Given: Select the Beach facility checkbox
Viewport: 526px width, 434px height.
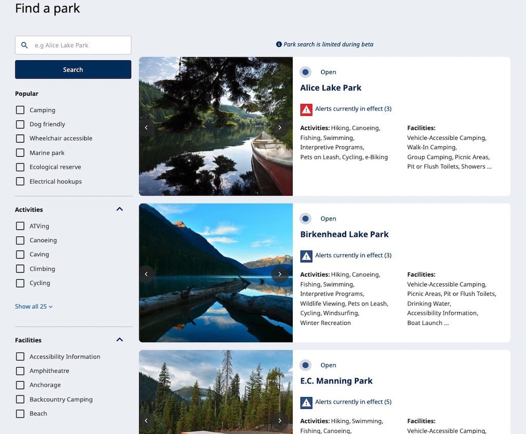Looking at the screenshot, I should point(20,413).
